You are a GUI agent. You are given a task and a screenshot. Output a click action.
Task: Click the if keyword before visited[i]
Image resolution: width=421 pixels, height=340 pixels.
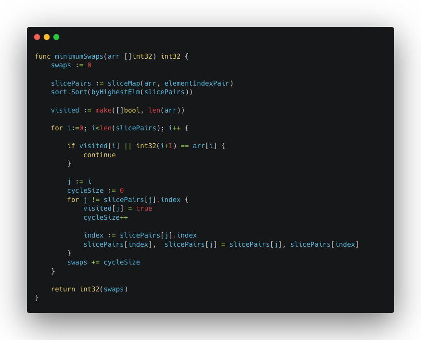(71, 146)
